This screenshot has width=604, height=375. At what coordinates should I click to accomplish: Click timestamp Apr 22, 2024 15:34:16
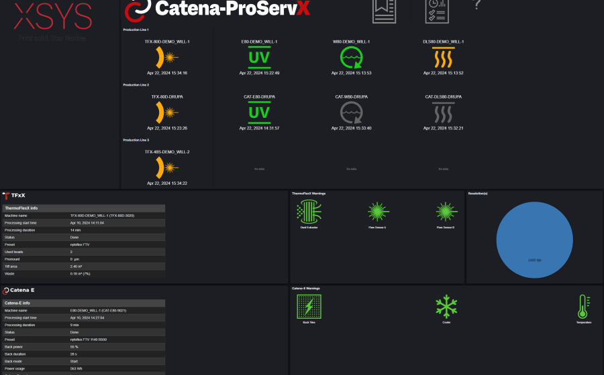coord(167,73)
